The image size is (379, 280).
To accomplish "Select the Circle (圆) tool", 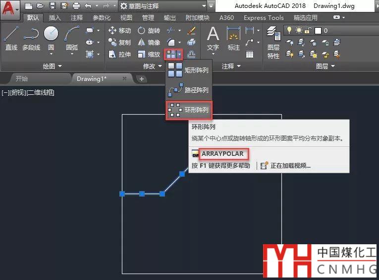I will coord(51,38).
